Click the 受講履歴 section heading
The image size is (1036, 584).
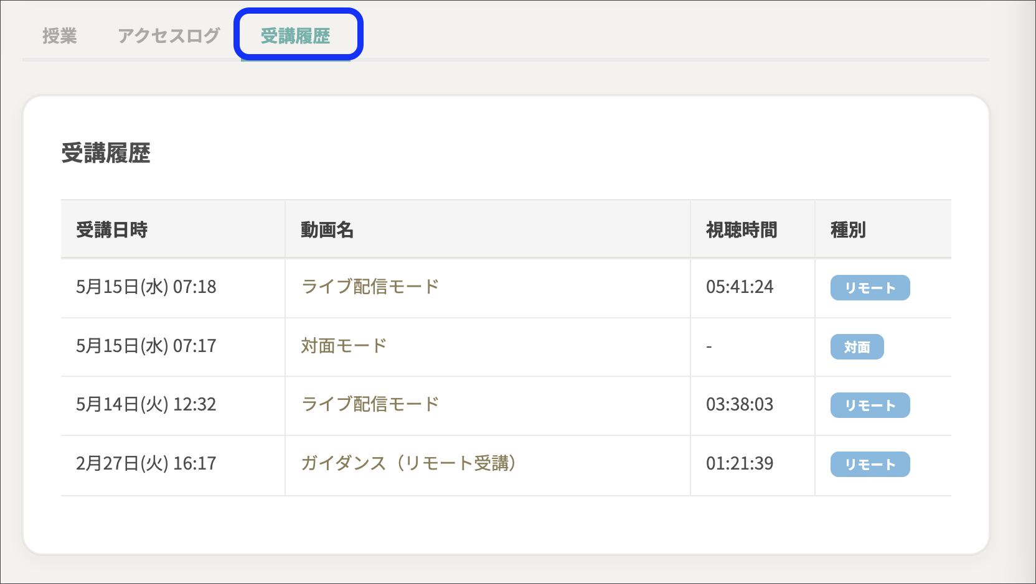[106, 153]
